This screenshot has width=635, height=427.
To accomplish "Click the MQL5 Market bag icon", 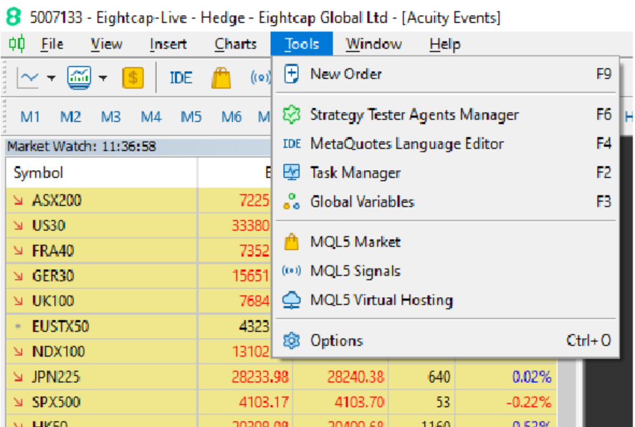I will [x=292, y=242].
